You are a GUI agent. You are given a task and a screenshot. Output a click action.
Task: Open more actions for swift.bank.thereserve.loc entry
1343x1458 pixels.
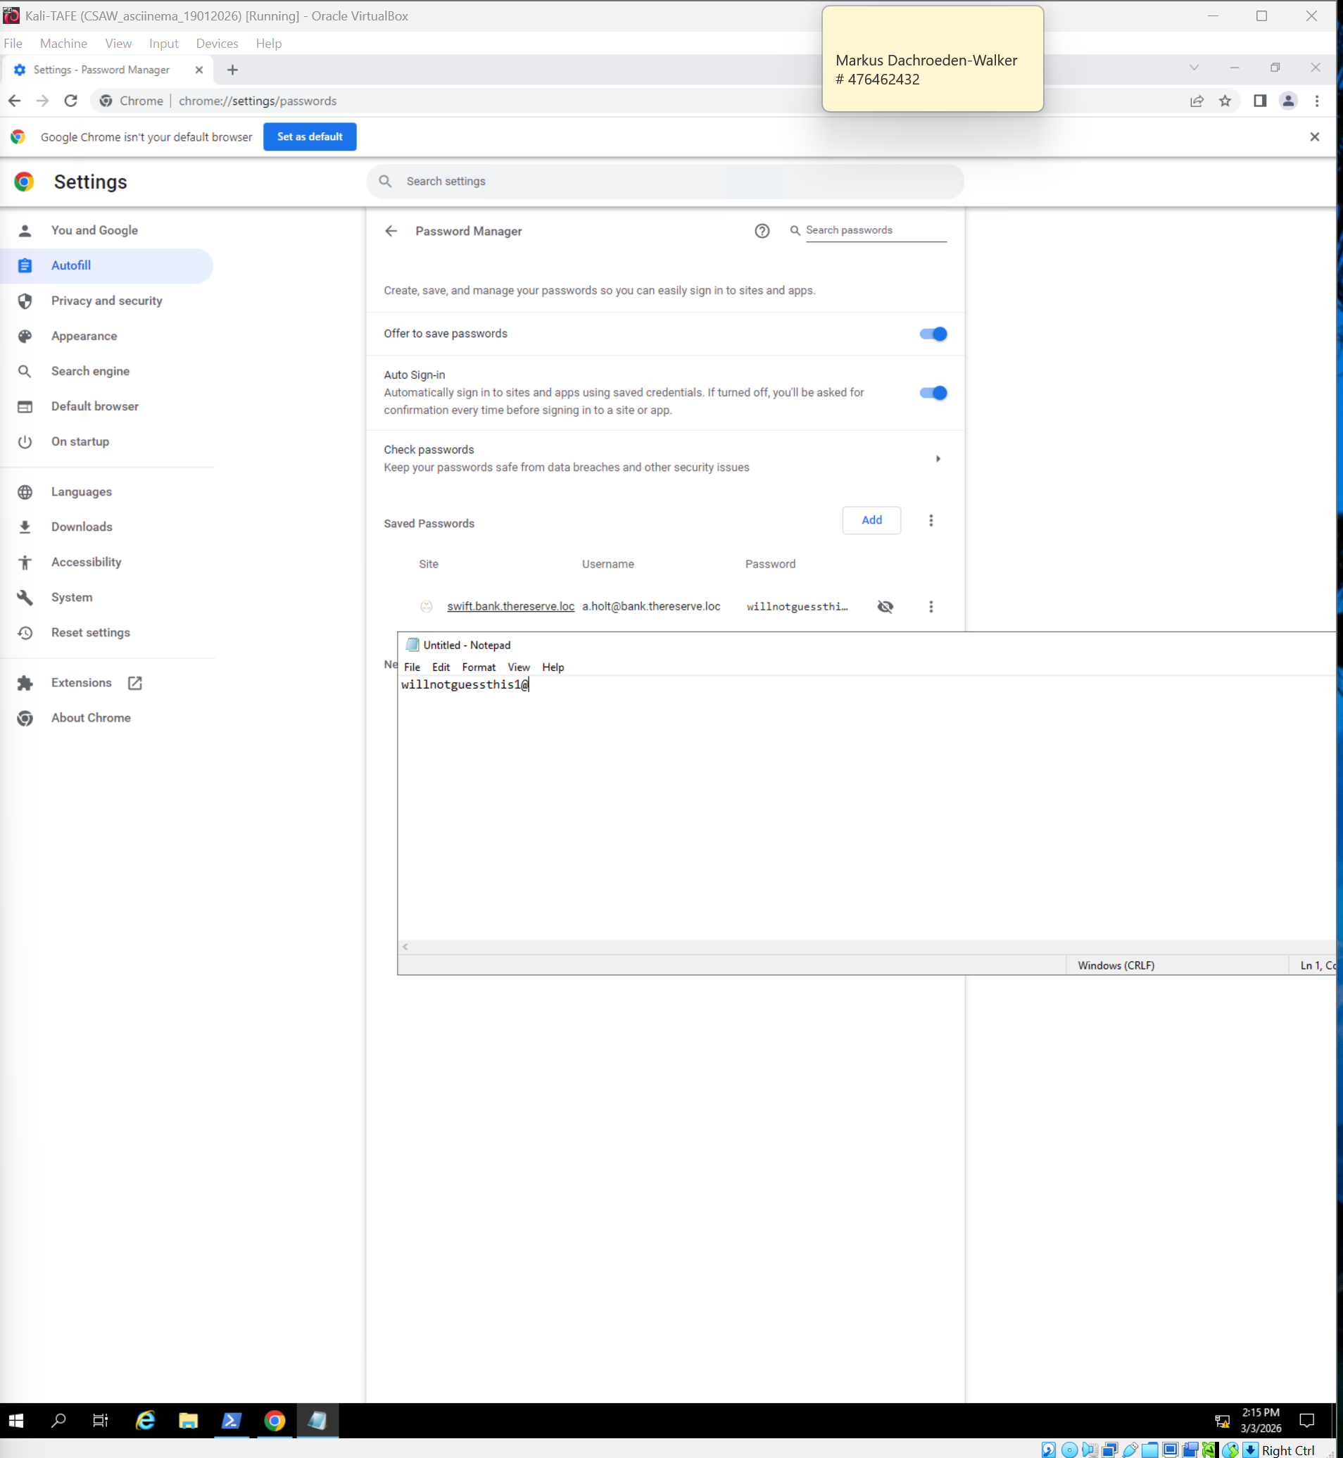[931, 607]
